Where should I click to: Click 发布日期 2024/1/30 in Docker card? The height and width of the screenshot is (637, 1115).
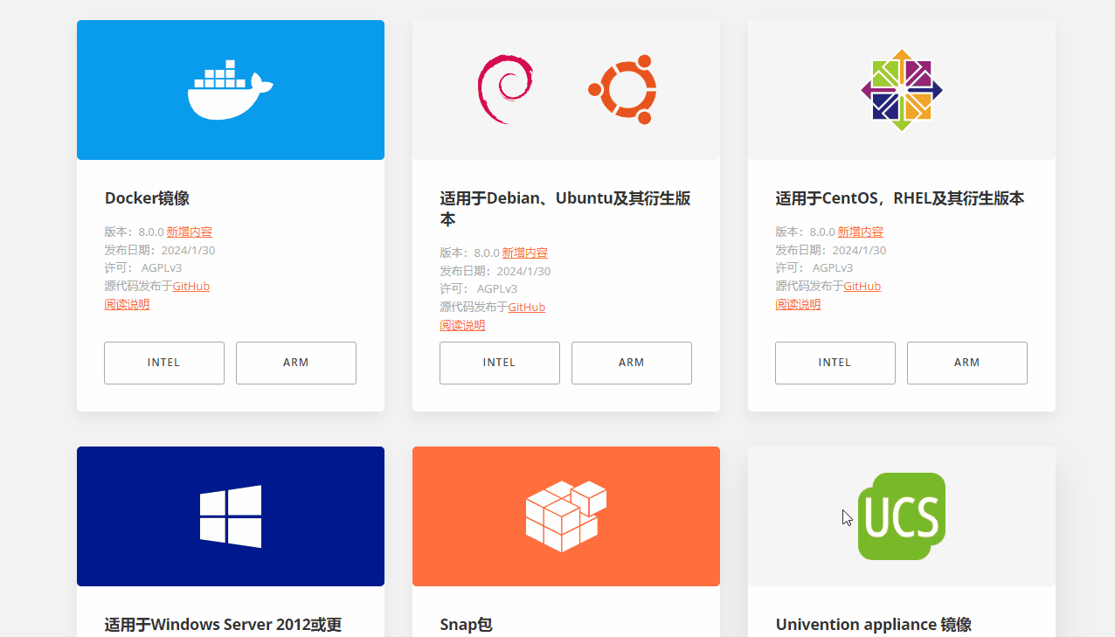point(160,250)
